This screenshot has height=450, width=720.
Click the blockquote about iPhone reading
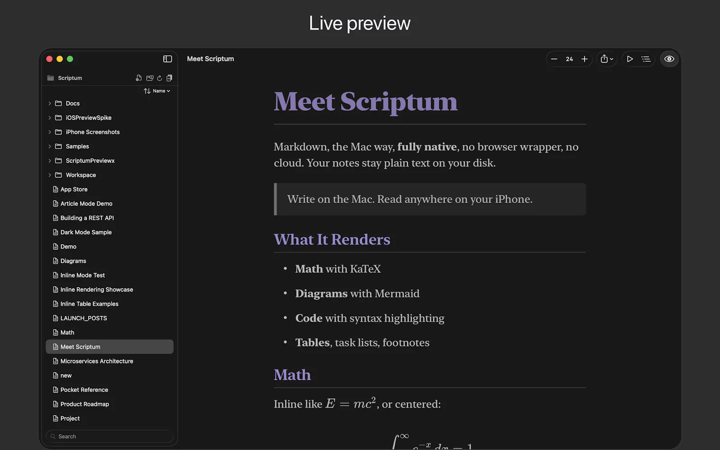pyautogui.click(x=430, y=199)
